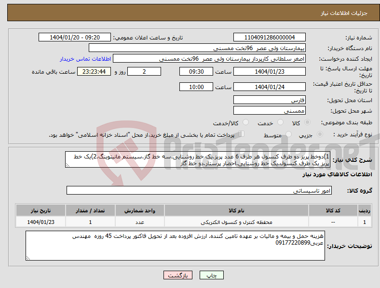Select the متوسط purchase type radio
Viewport: 380px width, 288px height.
[289, 134]
